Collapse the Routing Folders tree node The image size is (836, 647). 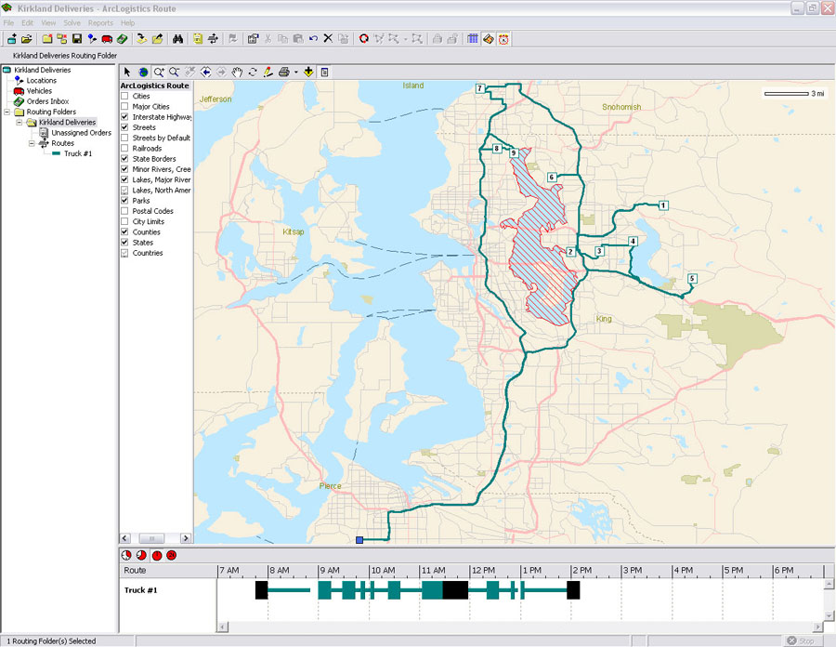pos(7,112)
